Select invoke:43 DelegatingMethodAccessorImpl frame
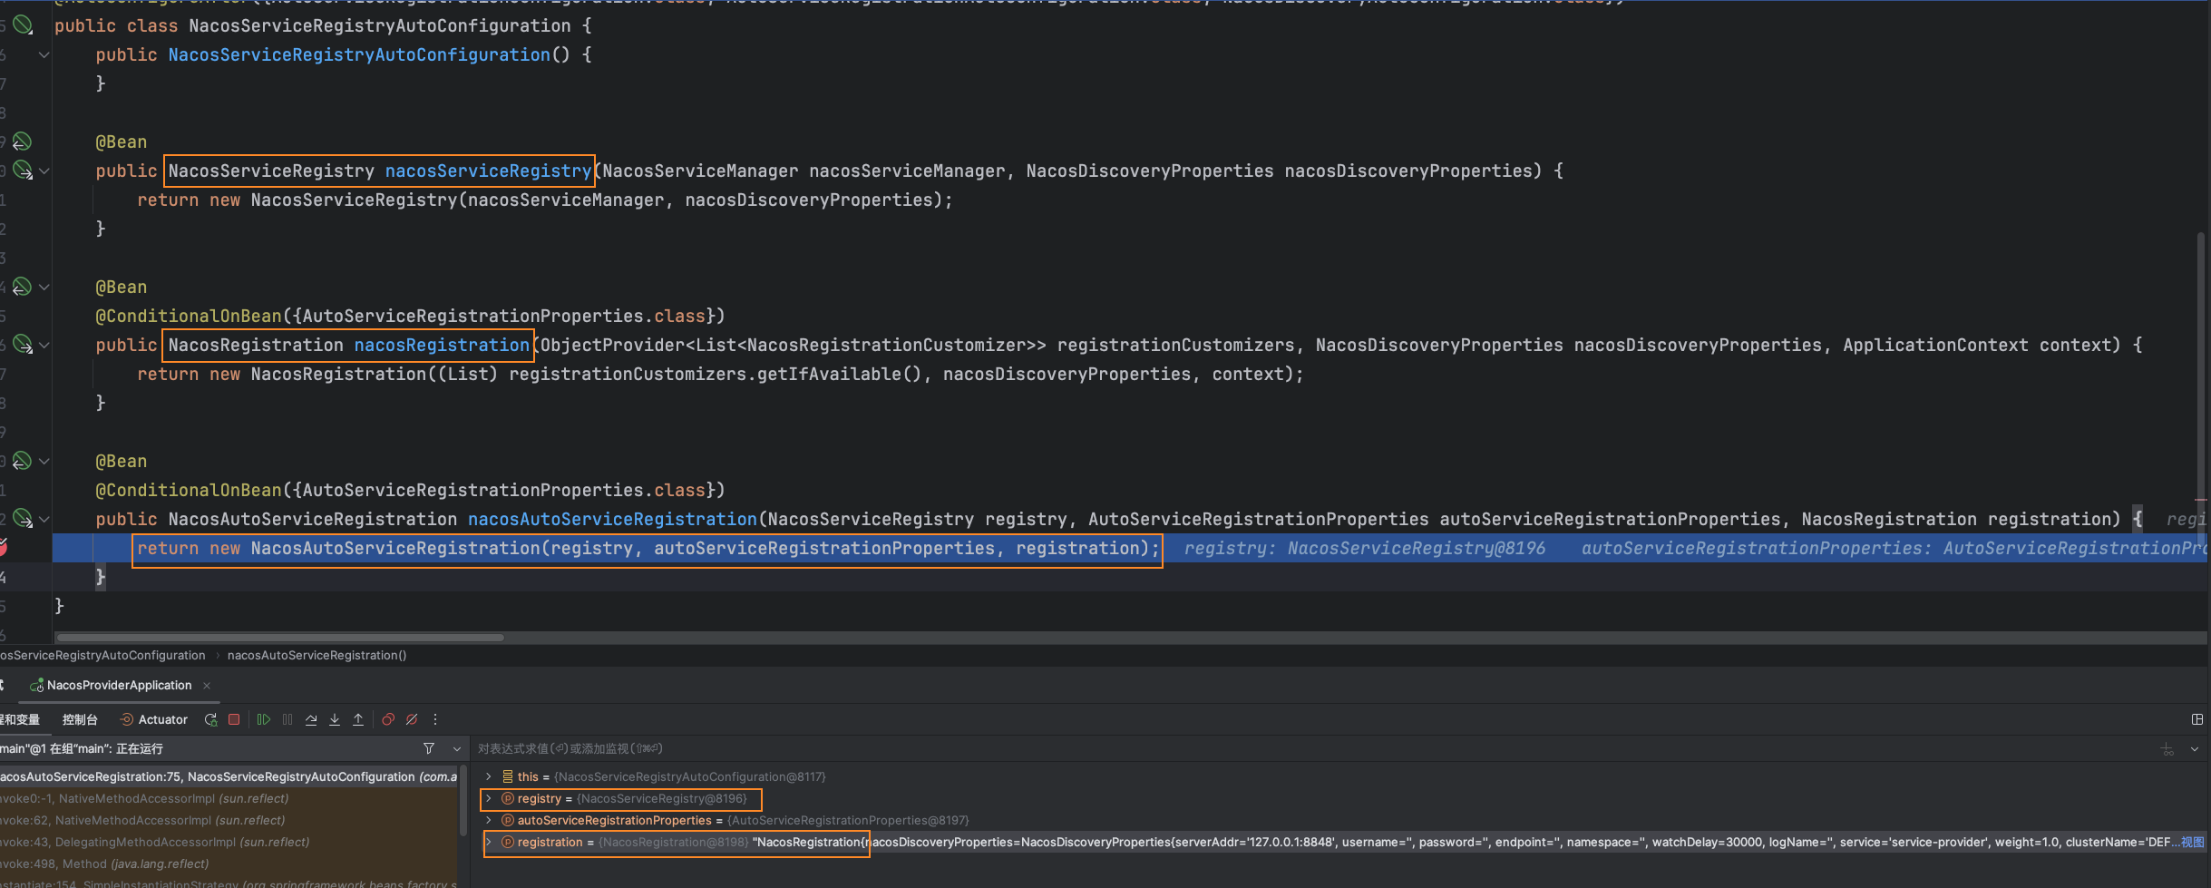Screen dimensions: 2211x888 (x=229, y=842)
